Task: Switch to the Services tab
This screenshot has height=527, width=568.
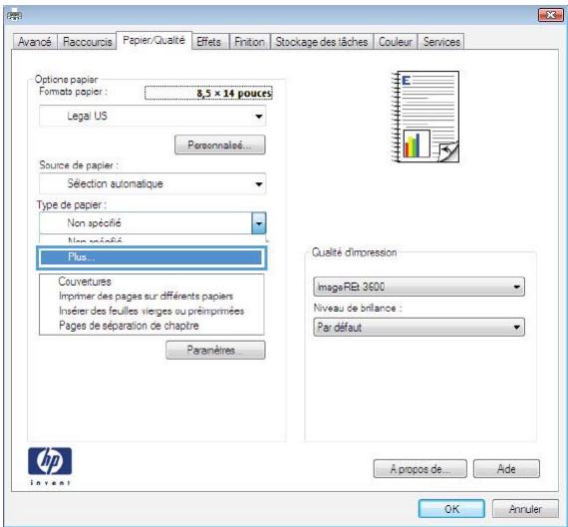Action: tap(441, 42)
